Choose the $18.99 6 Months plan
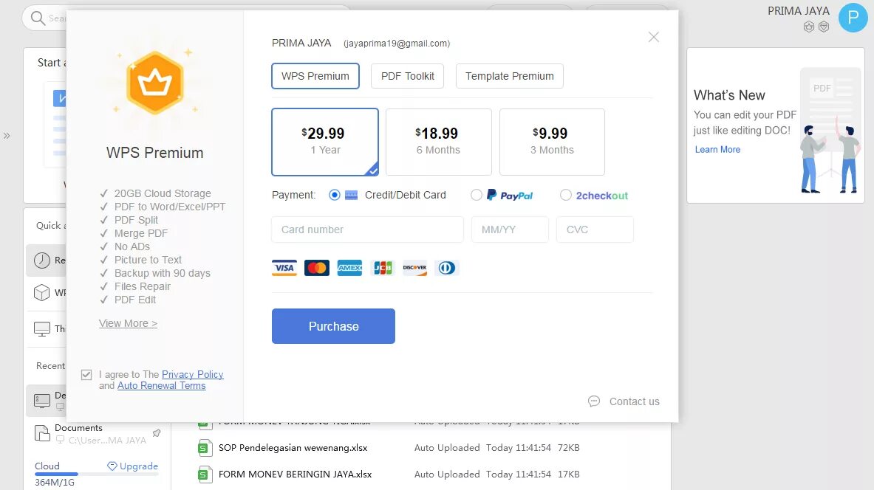Image resolution: width=874 pixels, height=490 pixels. click(x=439, y=142)
